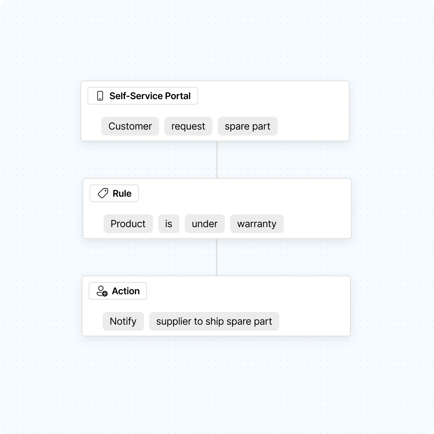The height and width of the screenshot is (434, 434).
Task: Click the Notify chip
Action: click(123, 321)
